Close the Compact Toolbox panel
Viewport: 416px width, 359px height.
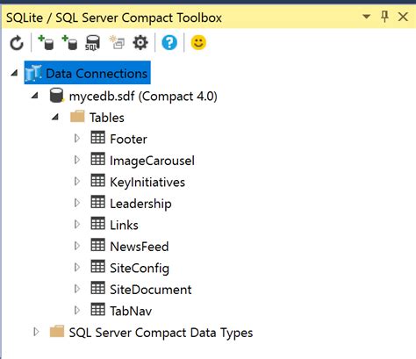[x=403, y=17]
